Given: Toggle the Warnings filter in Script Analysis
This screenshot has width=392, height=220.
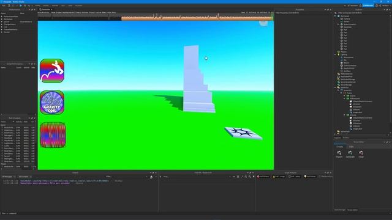Looking at the screenshot, I should click(279, 177).
